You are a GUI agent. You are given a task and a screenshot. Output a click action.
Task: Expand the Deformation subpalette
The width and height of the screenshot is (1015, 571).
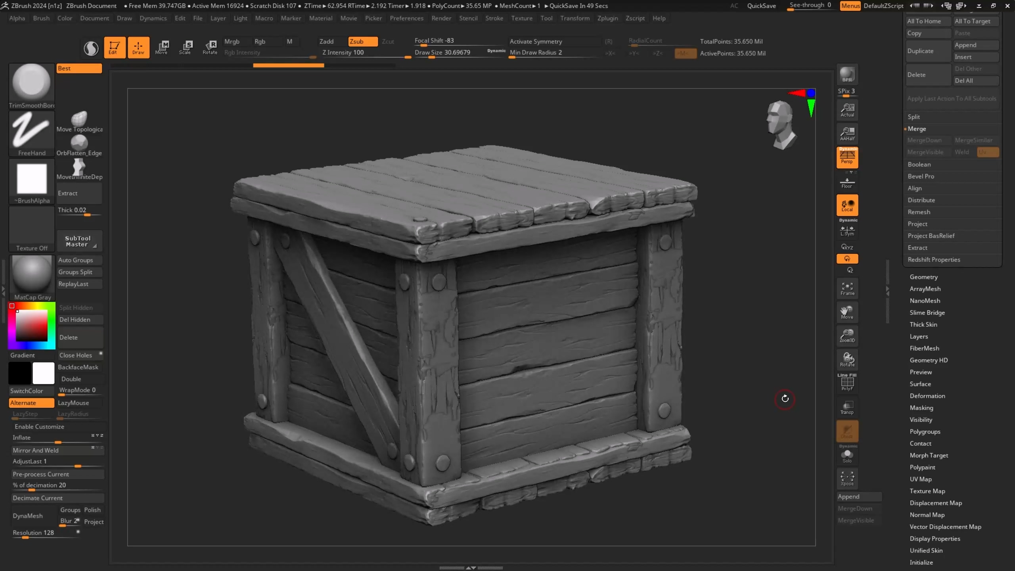coord(927,396)
